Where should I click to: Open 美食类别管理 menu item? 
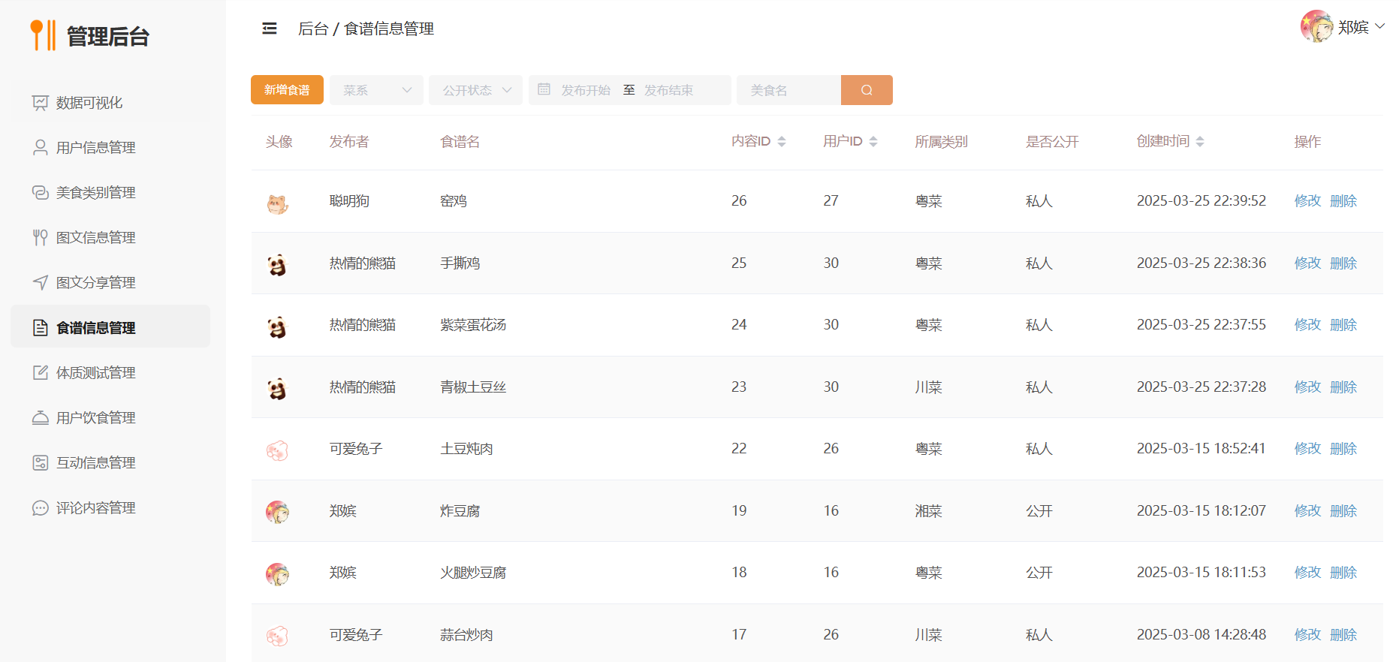tap(110, 193)
